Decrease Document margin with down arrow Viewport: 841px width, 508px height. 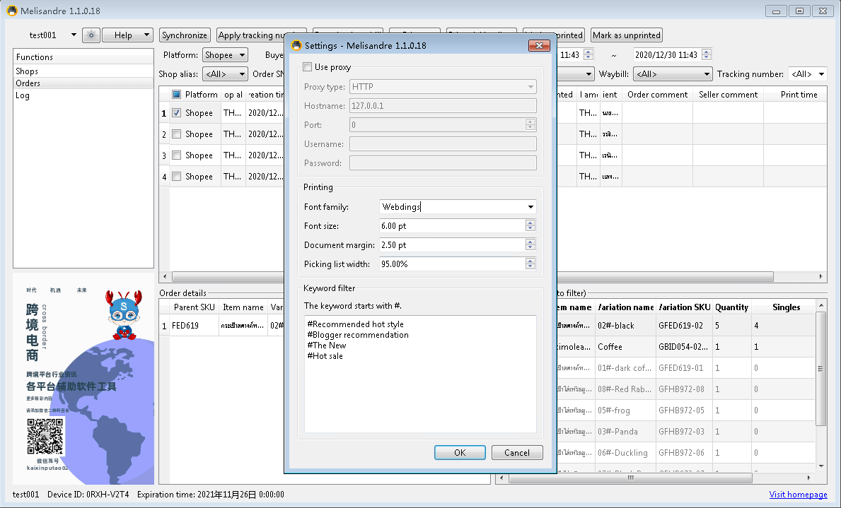click(530, 248)
